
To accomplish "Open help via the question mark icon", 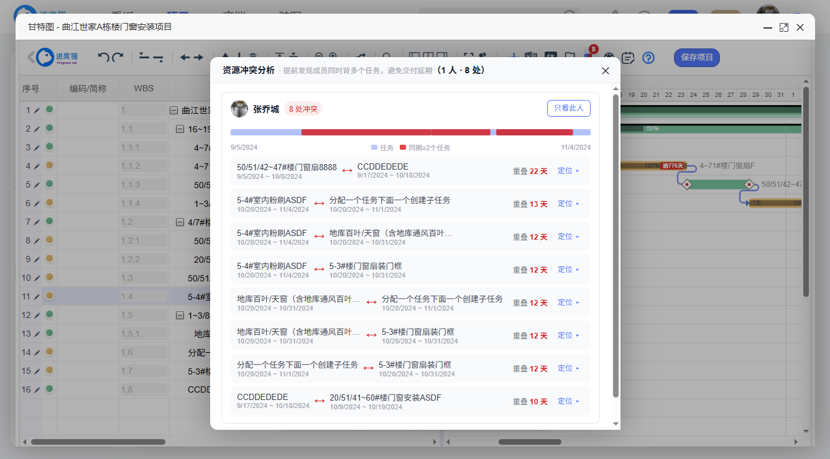I will point(648,58).
